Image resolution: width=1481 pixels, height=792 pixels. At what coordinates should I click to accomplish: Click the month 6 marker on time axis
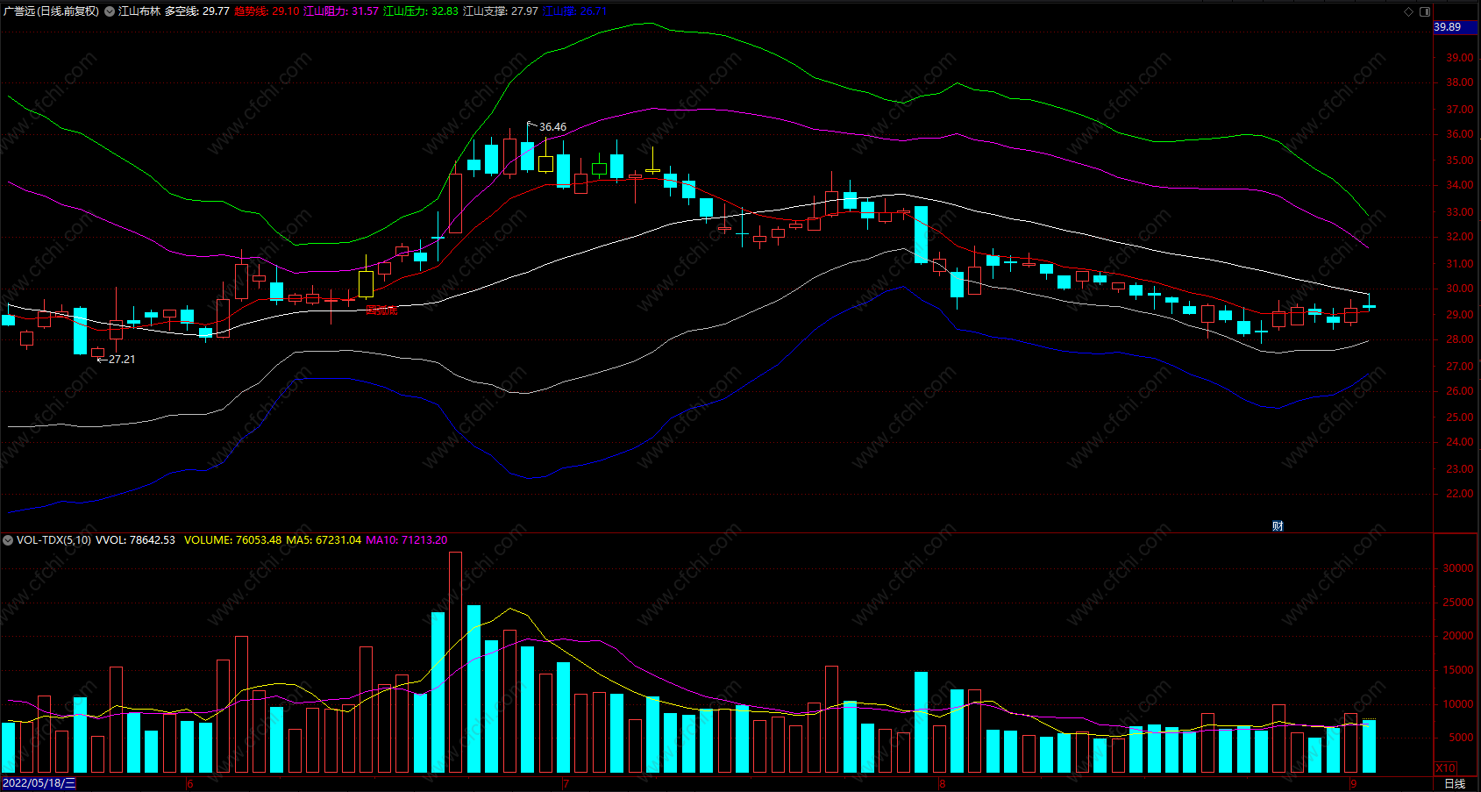click(189, 783)
